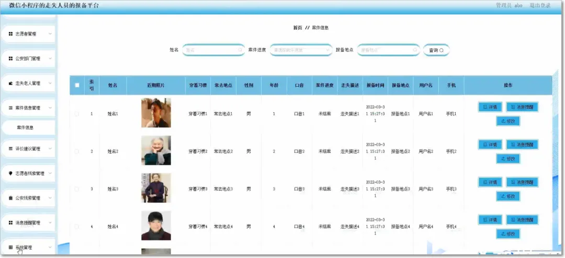This screenshot has width=565, height=258.
Task: Click 消息提醒 for row 姓名1
Action: tap(522, 107)
